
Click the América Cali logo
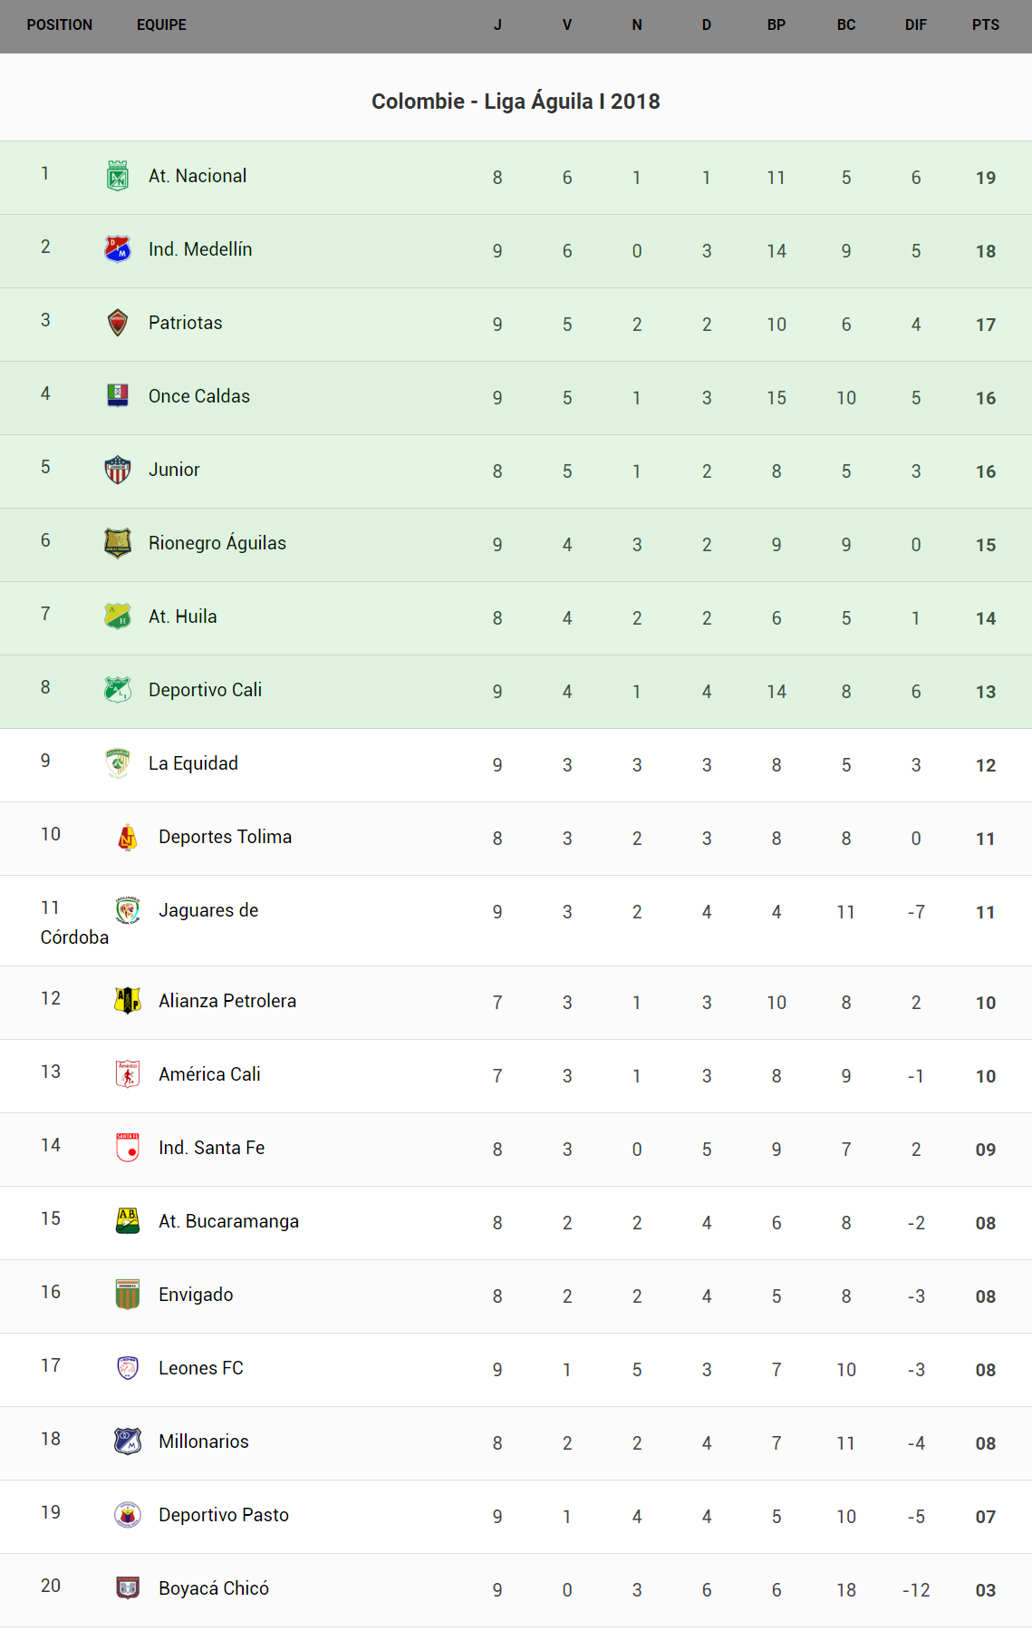(128, 1073)
